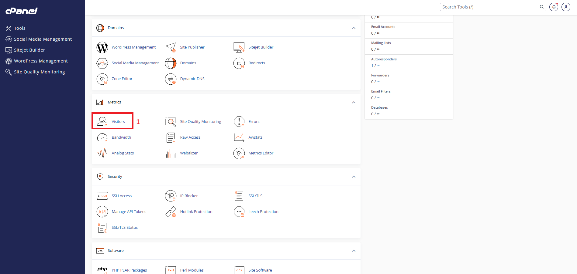Open the SSH Access terminal icon
This screenshot has width=577, height=274.
(102, 196)
